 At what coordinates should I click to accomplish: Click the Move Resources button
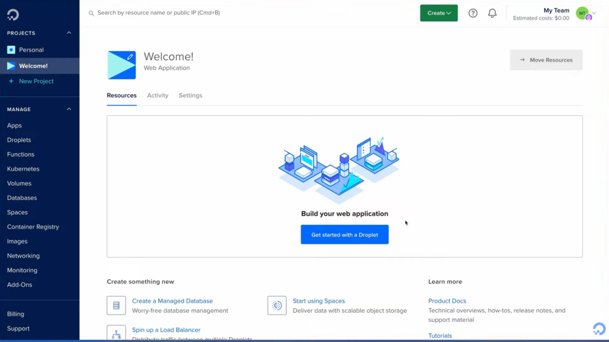coord(546,60)
